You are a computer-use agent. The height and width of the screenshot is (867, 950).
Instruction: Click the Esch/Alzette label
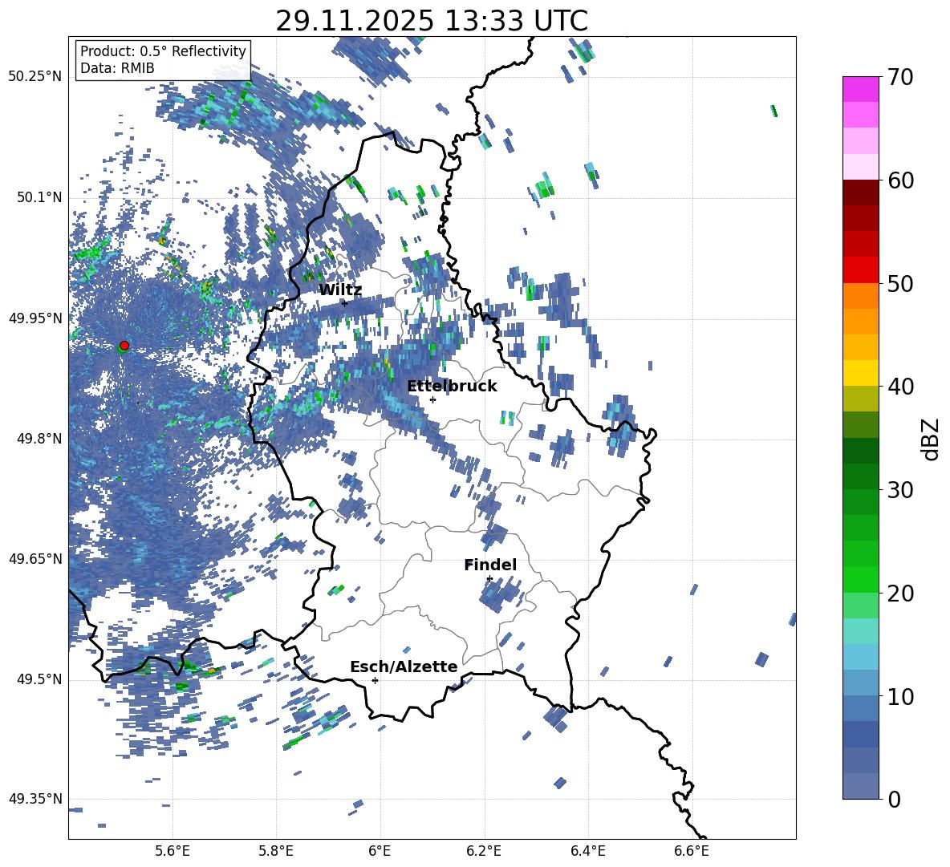click(404, 667)
